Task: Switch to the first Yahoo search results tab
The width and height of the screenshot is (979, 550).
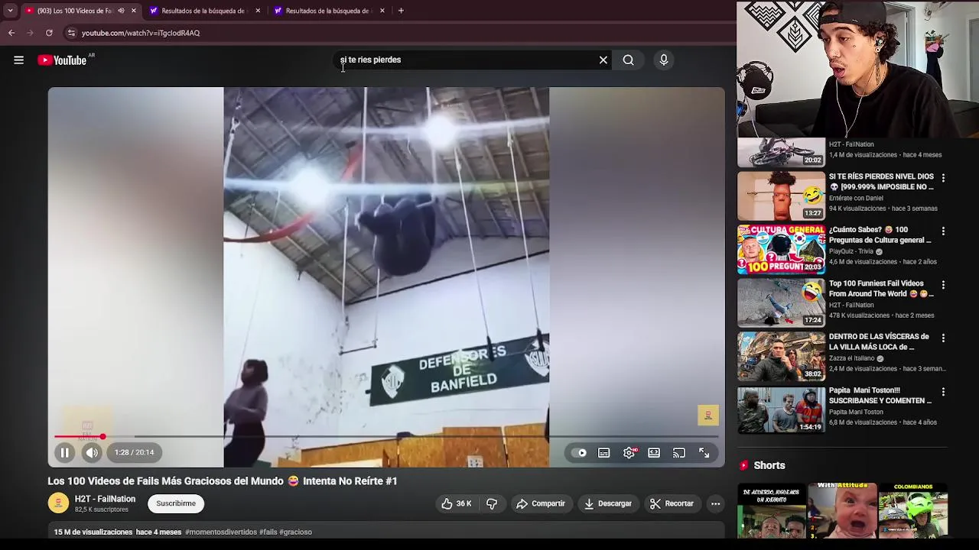Action: 203,11
